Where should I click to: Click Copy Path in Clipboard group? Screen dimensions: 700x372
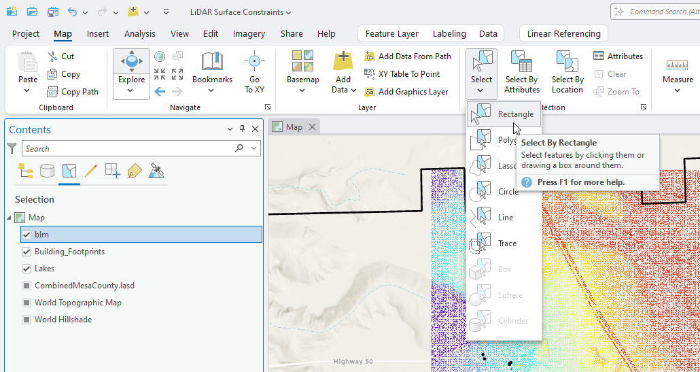click(x=73, y=92)
